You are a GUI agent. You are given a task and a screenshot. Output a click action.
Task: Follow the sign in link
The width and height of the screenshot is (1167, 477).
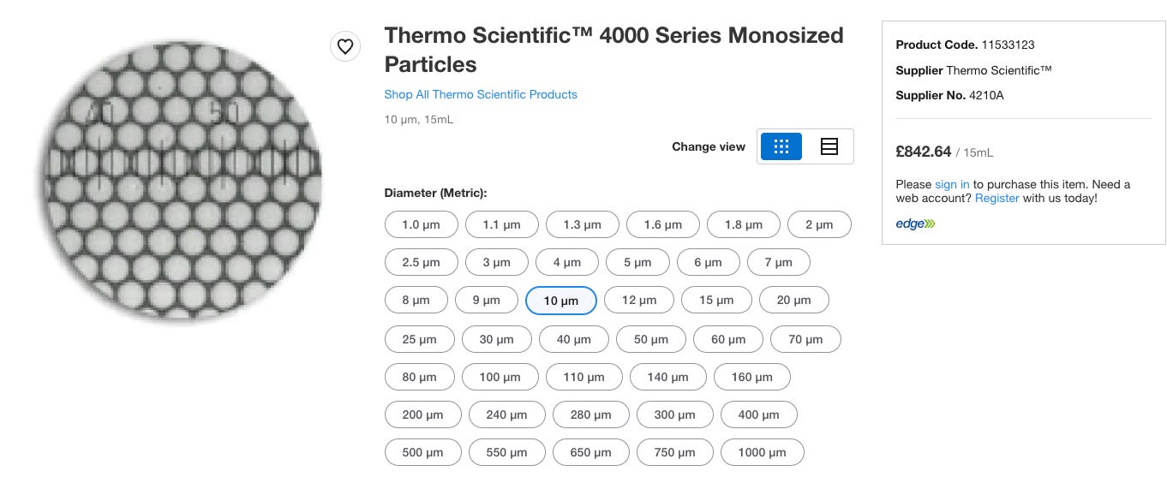click(x=952, y=184)
